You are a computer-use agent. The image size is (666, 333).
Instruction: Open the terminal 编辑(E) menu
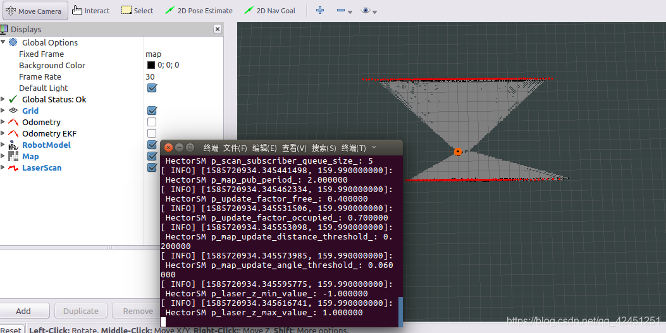264,148
